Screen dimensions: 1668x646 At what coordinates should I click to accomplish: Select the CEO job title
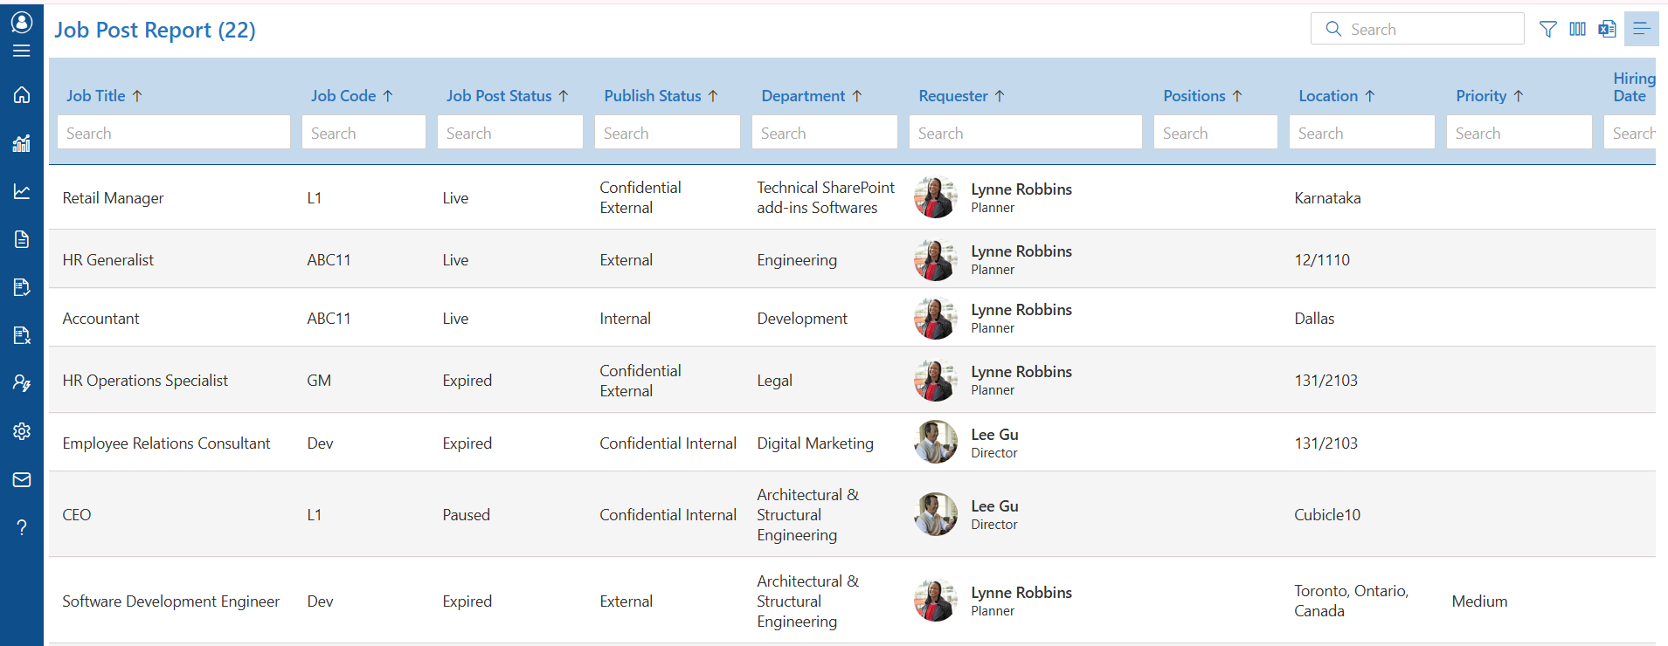coord(77,515)
